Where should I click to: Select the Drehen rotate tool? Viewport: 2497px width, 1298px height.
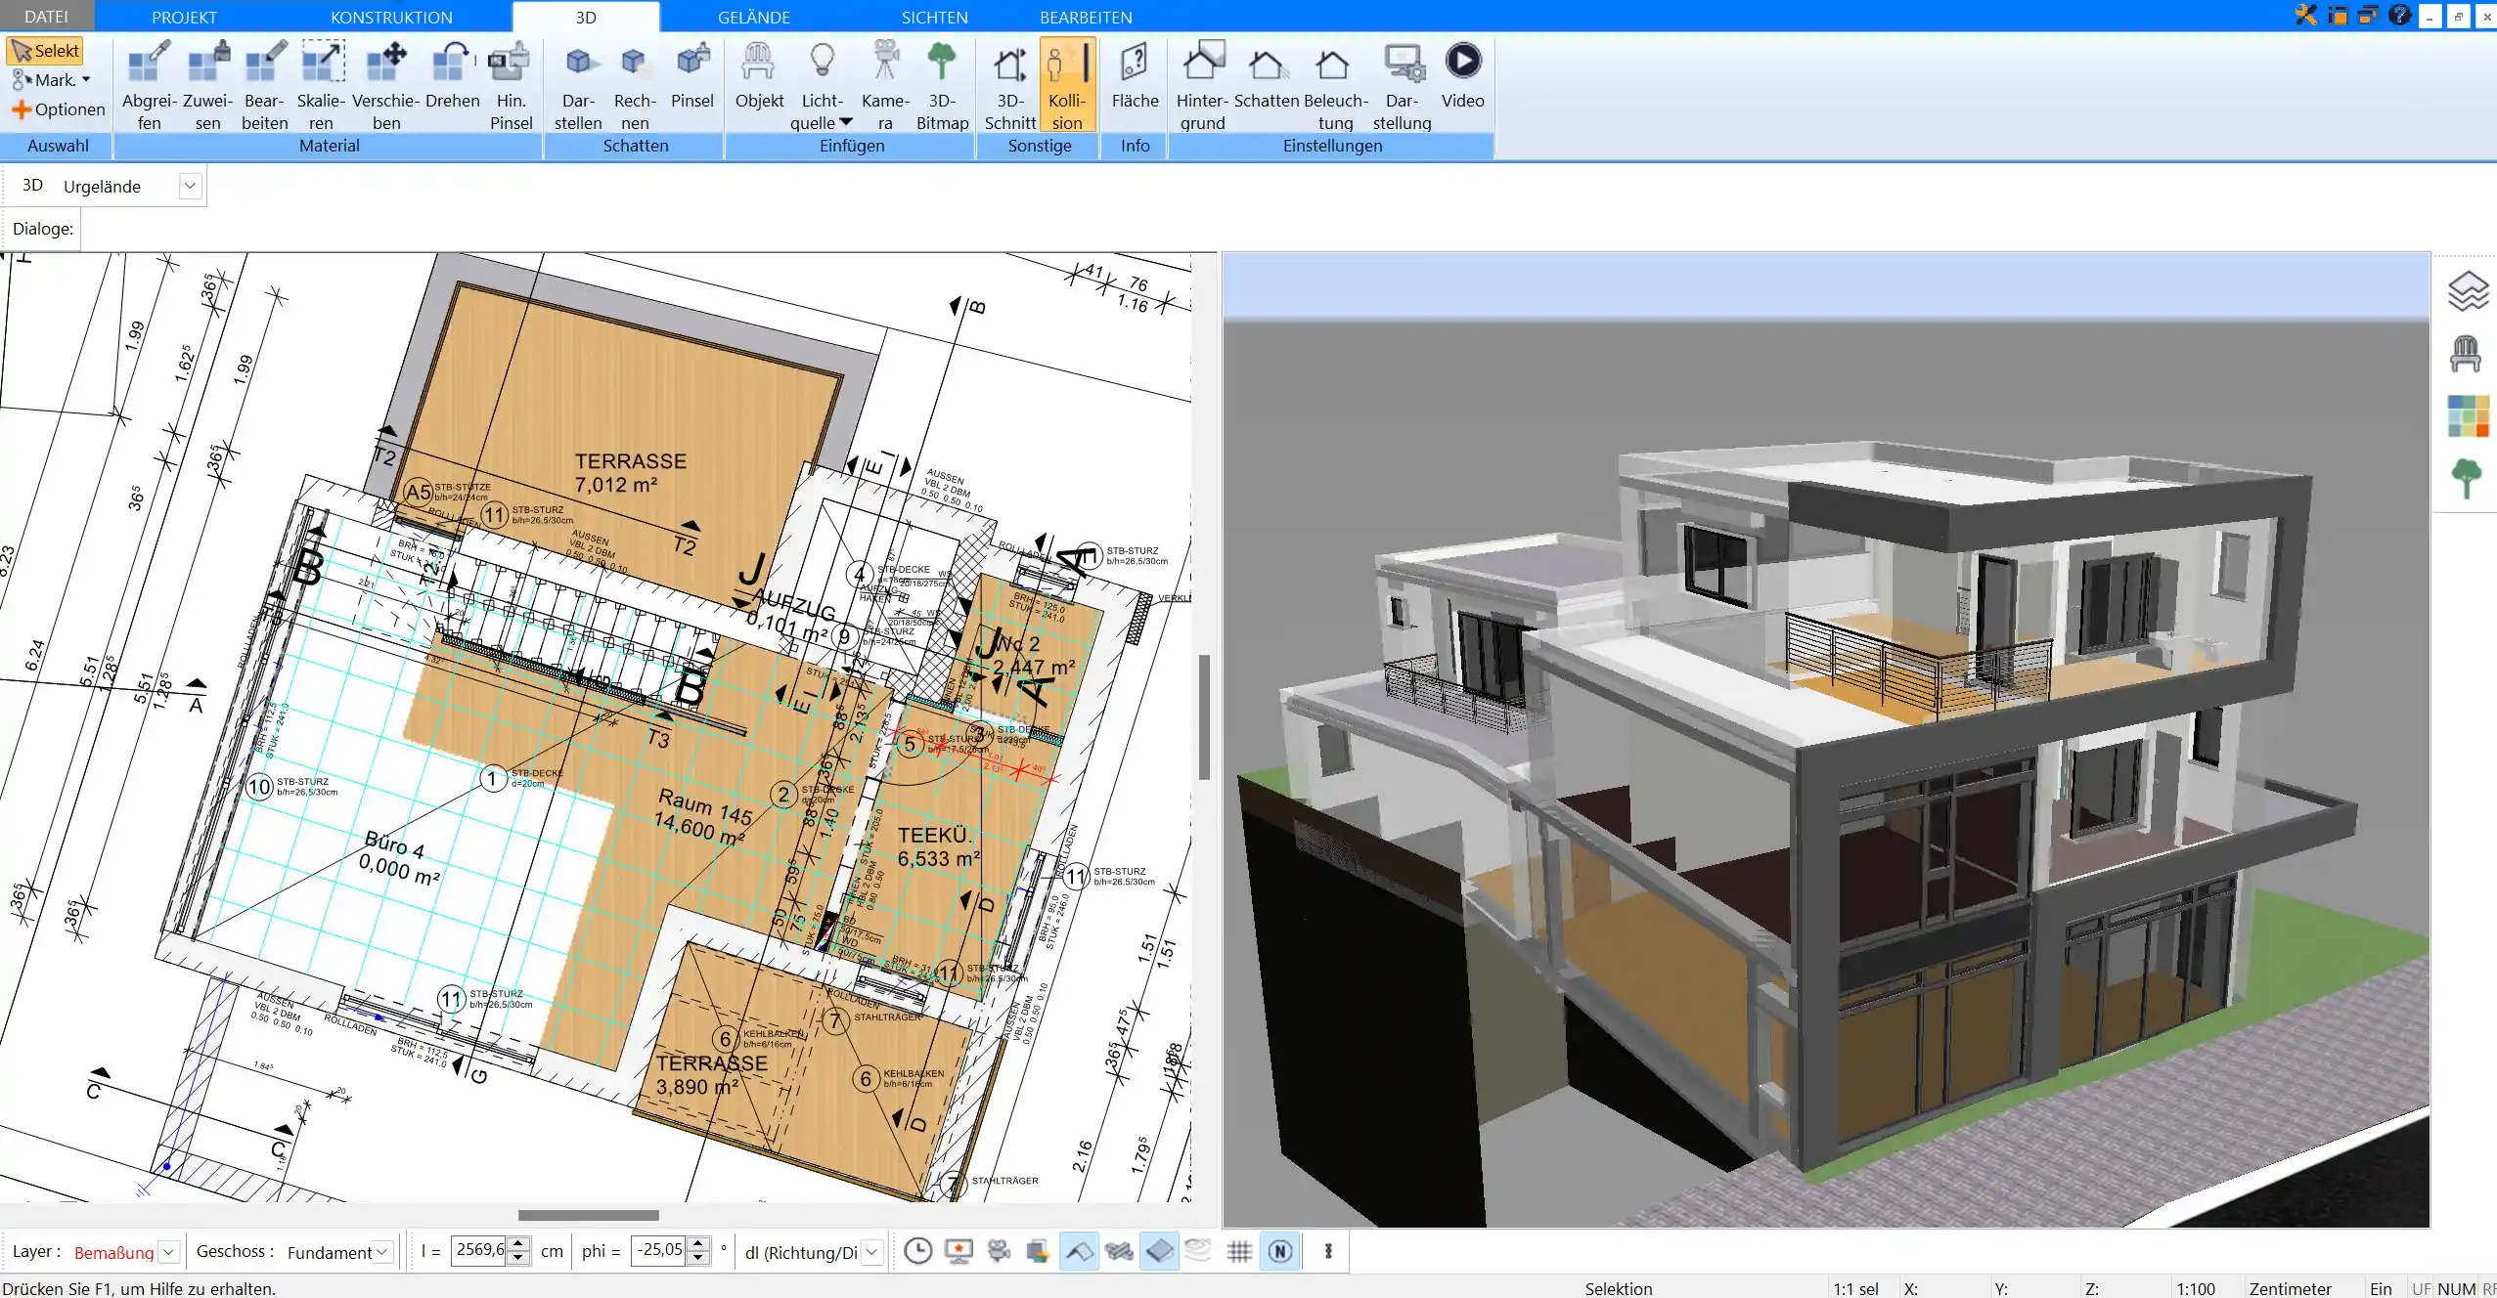452,75
